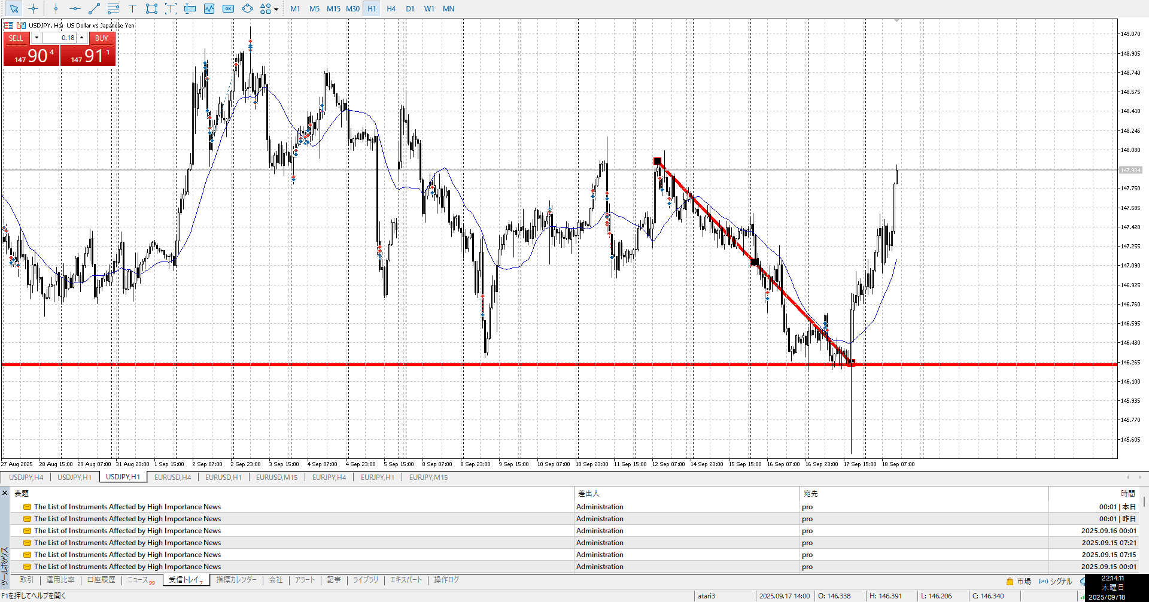This screenshot has width=1149, height=602.
Task: Open the 口座履歴 toolbox tab
Action: [x=101, y=579]
